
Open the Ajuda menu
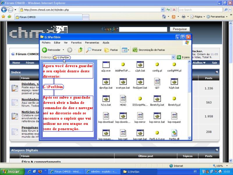tap(106, 43)
